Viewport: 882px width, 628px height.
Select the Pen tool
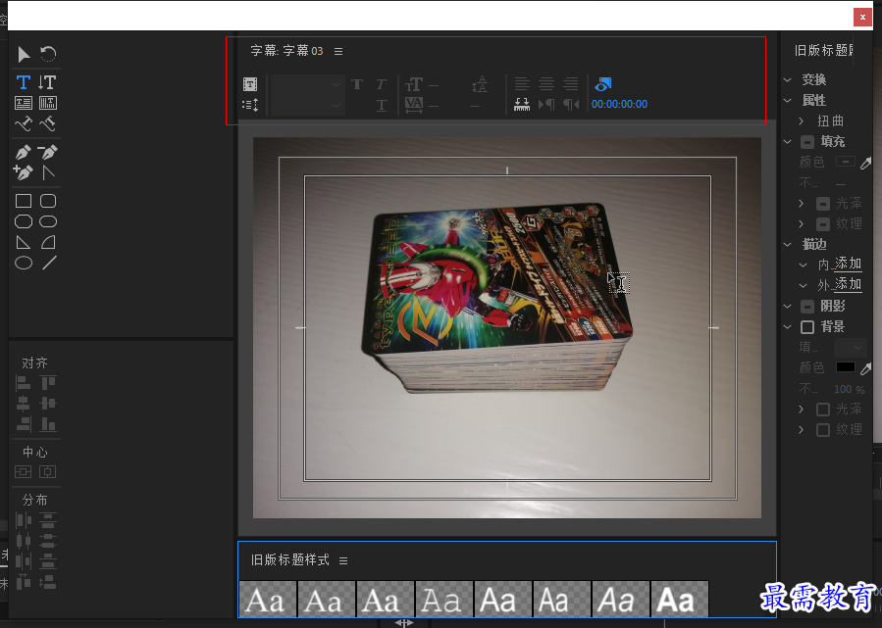click(x=24, y=152)
